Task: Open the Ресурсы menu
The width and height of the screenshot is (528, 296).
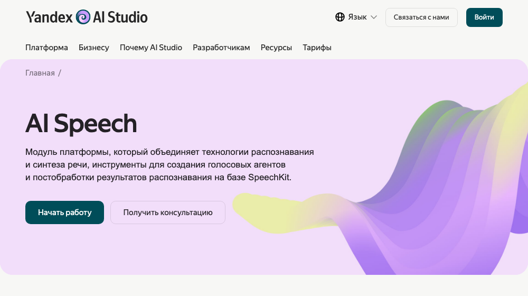Action: [x=276, y=48]
